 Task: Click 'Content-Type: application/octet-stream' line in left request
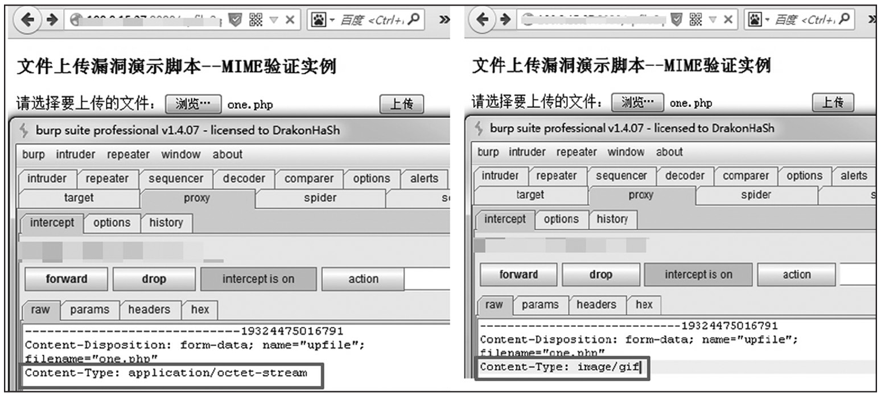pos(166,373)
